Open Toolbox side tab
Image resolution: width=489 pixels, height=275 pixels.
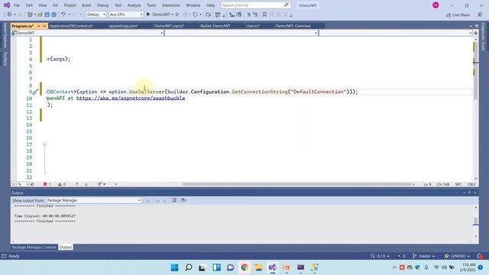5,59
